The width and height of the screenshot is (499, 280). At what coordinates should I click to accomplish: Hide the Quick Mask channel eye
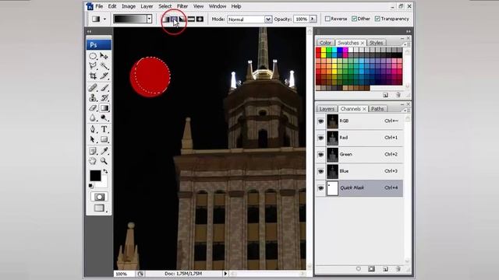(x=320, y=188)
